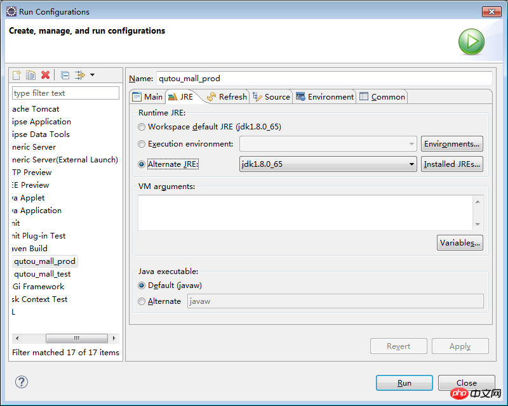Expand the Execution environment combo box
The width and height of the screenshot is (508, 406).
411,144
